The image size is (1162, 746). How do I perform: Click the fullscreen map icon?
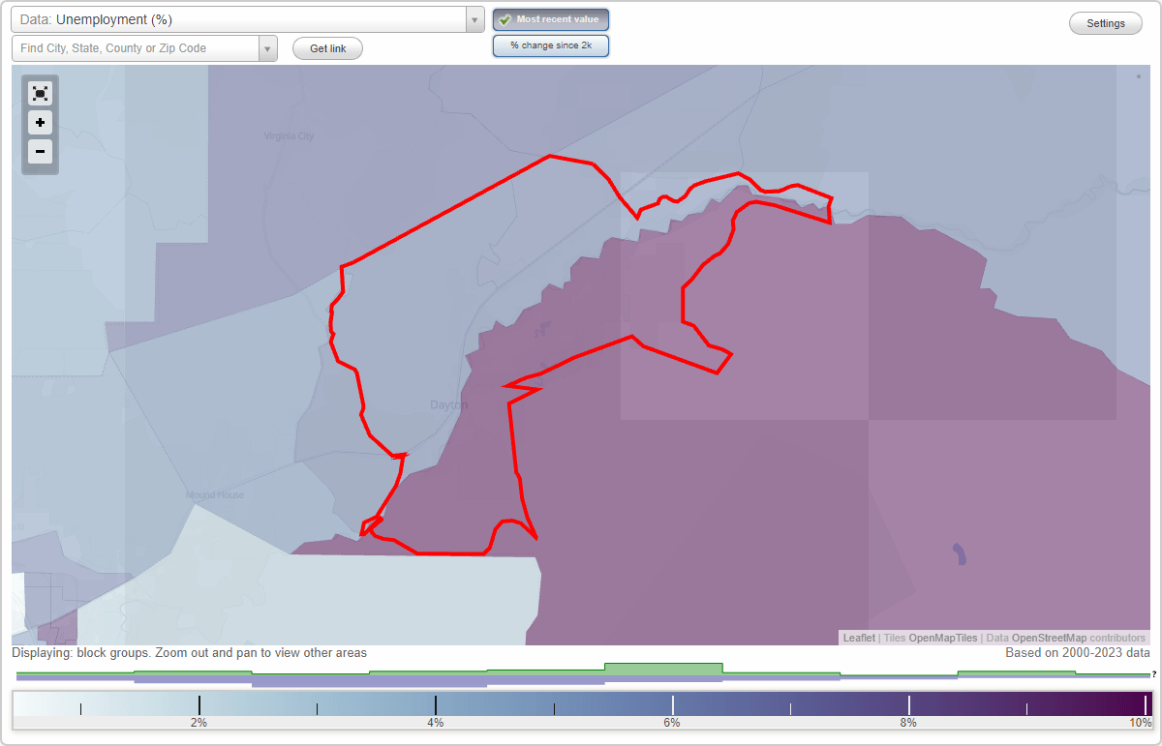click(x=40, y=93)
